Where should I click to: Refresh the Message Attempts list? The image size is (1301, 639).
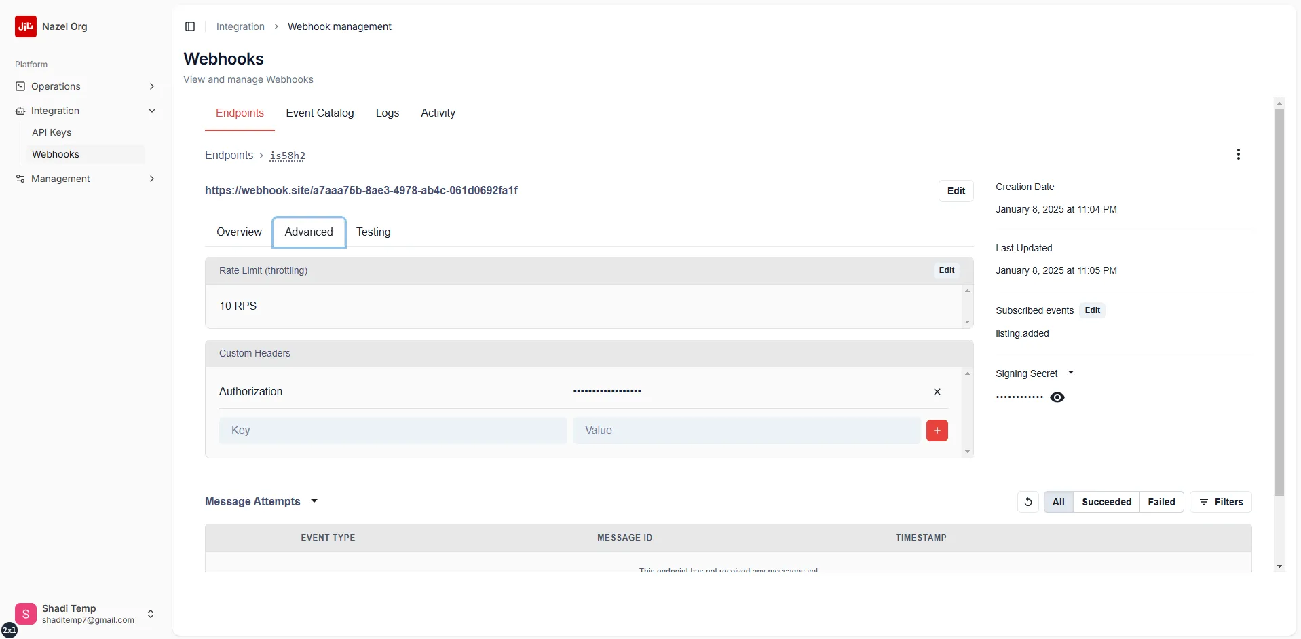tap(1028, 502)
